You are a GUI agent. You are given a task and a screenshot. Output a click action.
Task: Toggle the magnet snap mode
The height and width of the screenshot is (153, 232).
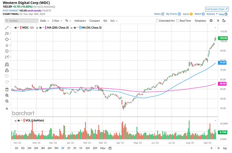point(7,65)
